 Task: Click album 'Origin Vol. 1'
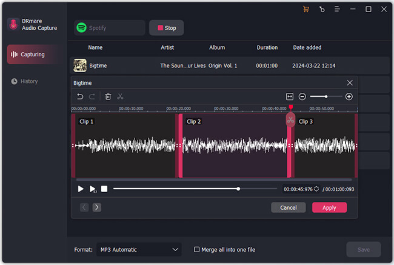pos(222,65)
